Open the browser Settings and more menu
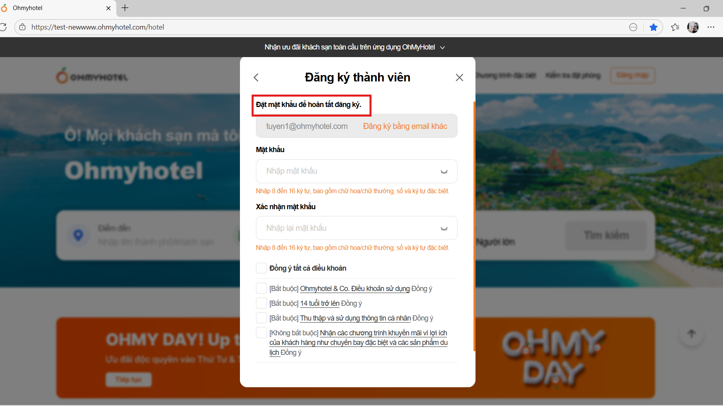This screenshot has height=406, width=723. 711,27
